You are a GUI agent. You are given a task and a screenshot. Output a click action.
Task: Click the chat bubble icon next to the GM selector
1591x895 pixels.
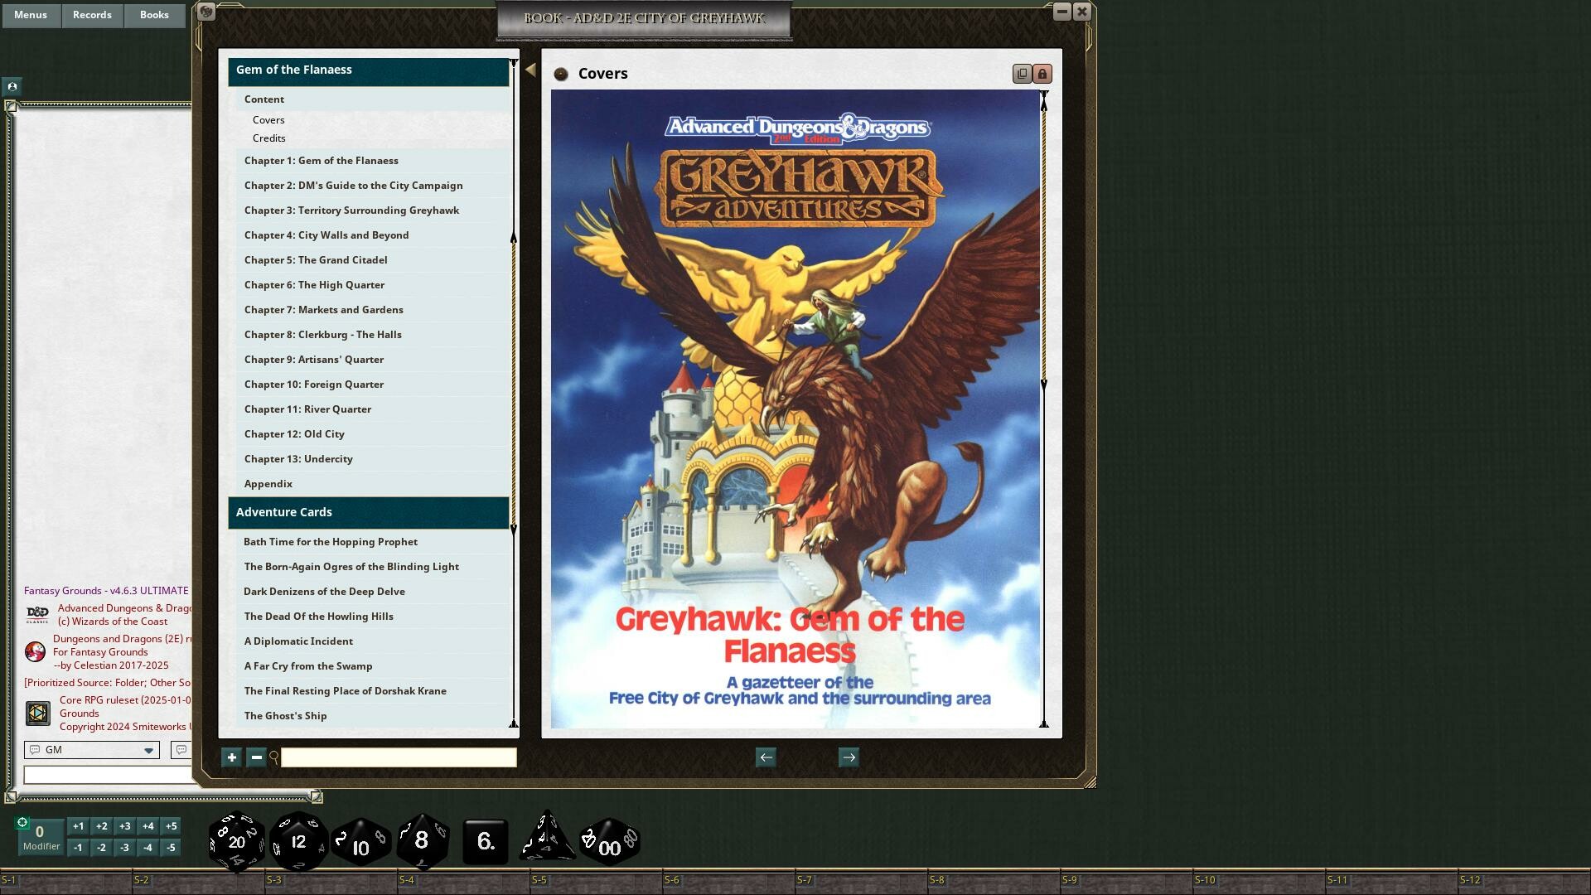181,749
